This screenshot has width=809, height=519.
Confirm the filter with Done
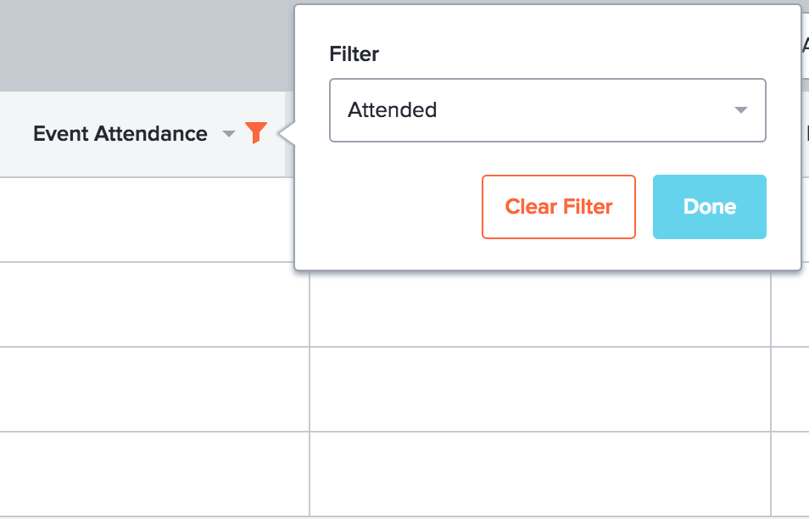tap(710, 207)
